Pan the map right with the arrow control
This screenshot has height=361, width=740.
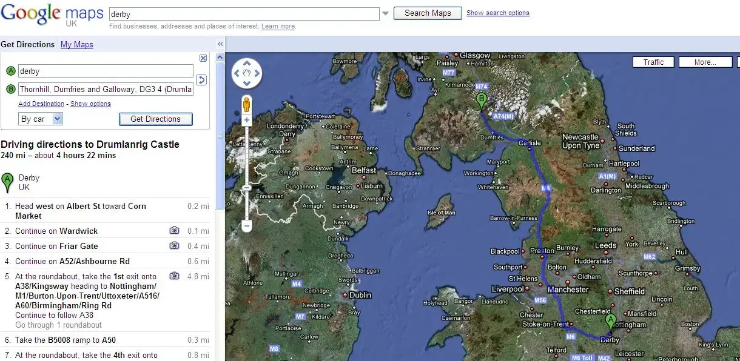pos(258,73)
